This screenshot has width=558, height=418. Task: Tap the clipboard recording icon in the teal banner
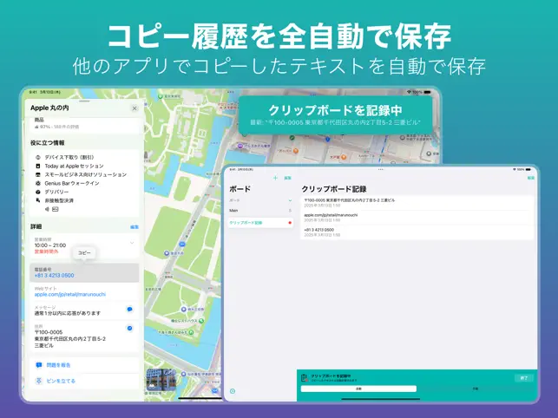click(x=305, y=378)
